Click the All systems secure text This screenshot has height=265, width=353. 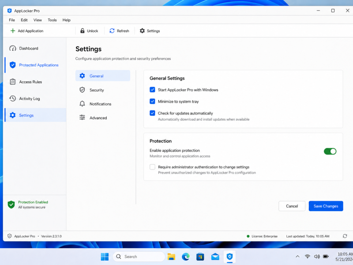(x=32, y=207)
